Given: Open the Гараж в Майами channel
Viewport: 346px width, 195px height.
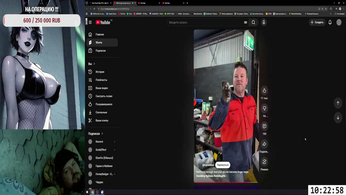Looking at the screenshot, I should click(102, 166).
